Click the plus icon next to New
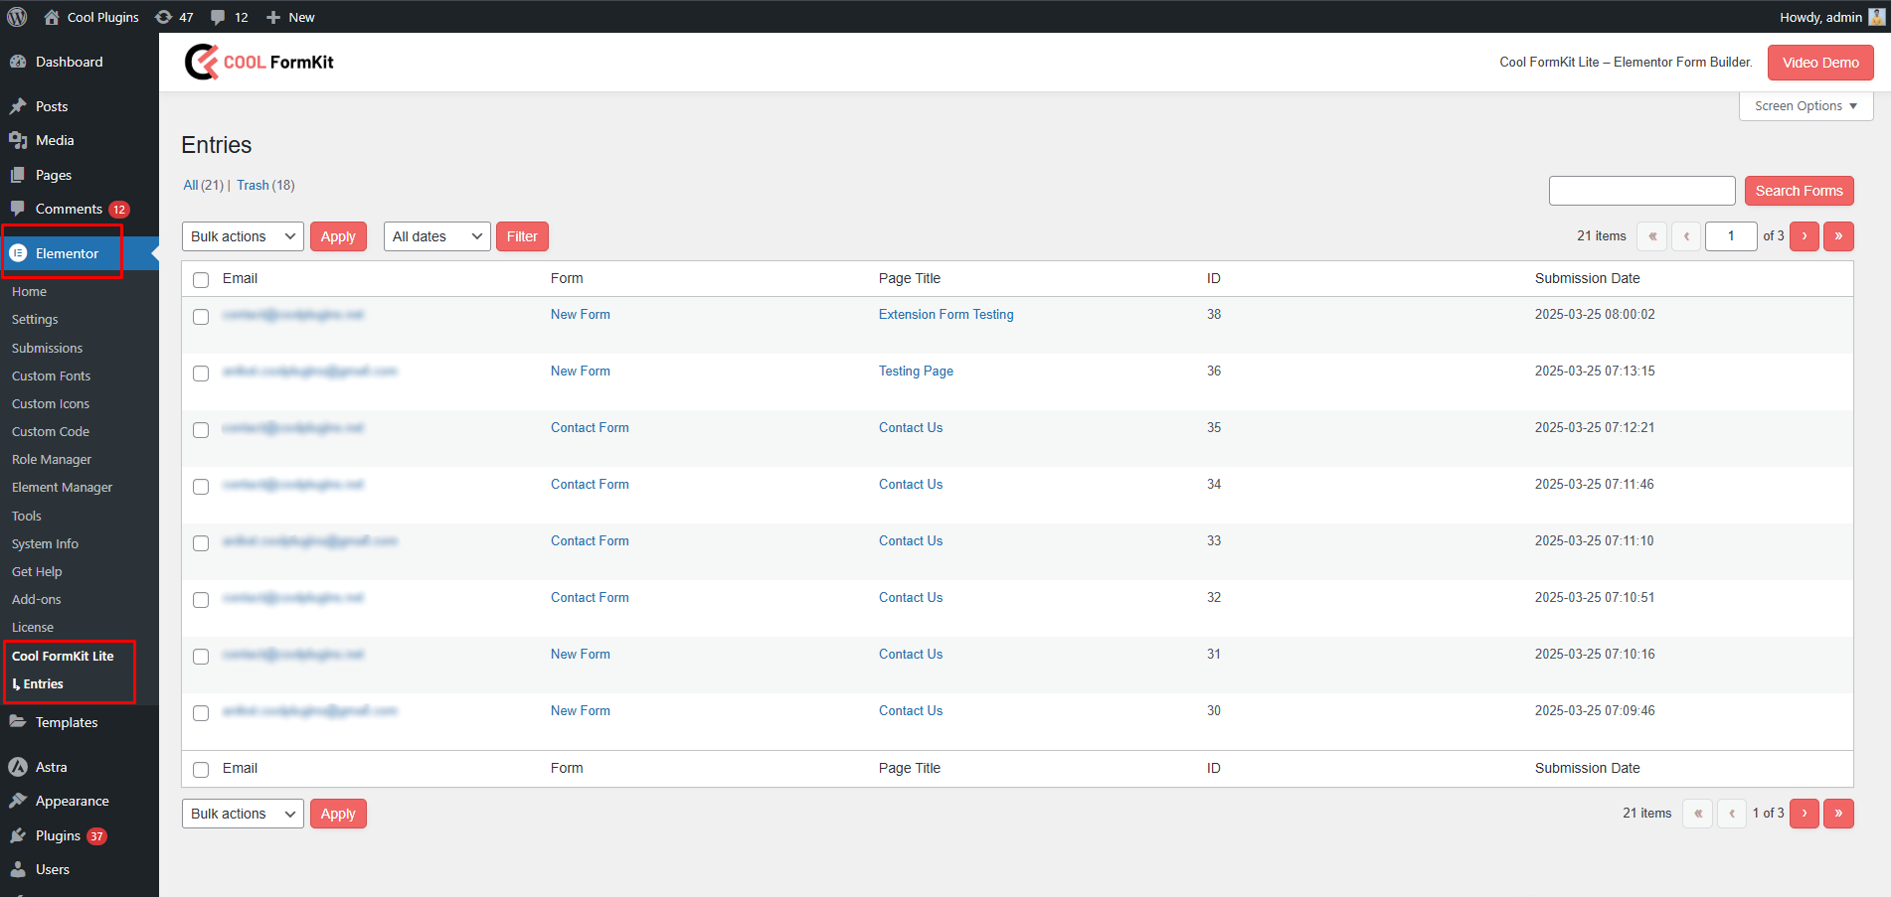Screen dimensions: 1891x897 pos(273,17)
